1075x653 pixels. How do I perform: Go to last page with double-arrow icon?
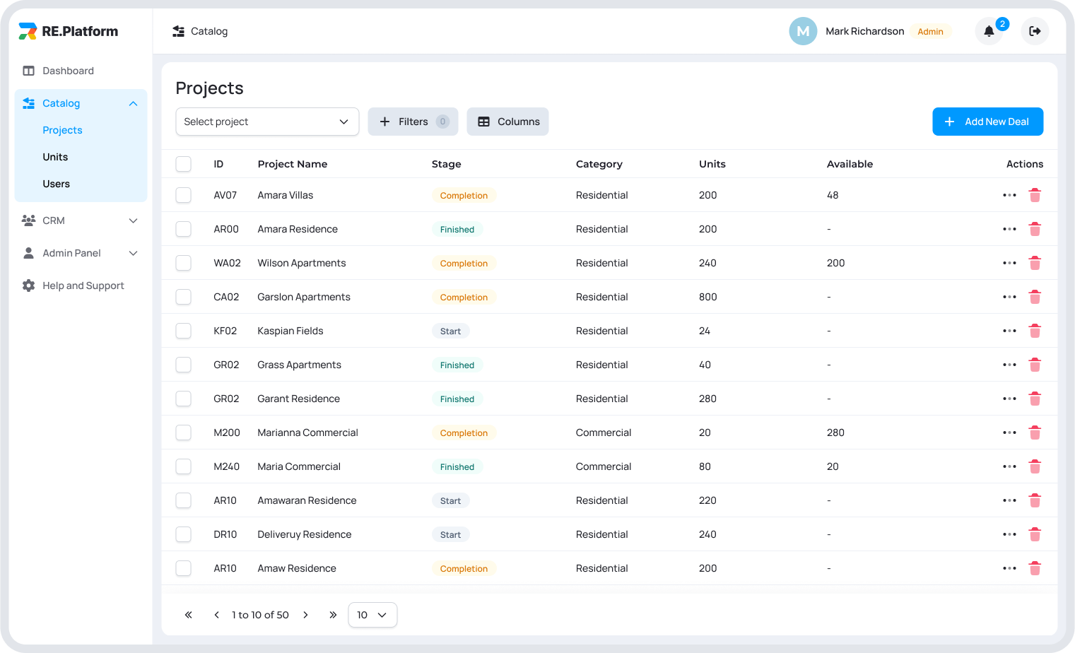tap(333, 615)
